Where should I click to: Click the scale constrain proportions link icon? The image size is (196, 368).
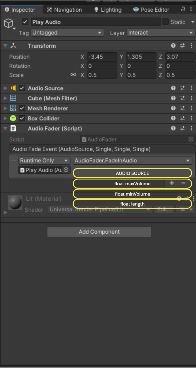click(x=73, y=75)
